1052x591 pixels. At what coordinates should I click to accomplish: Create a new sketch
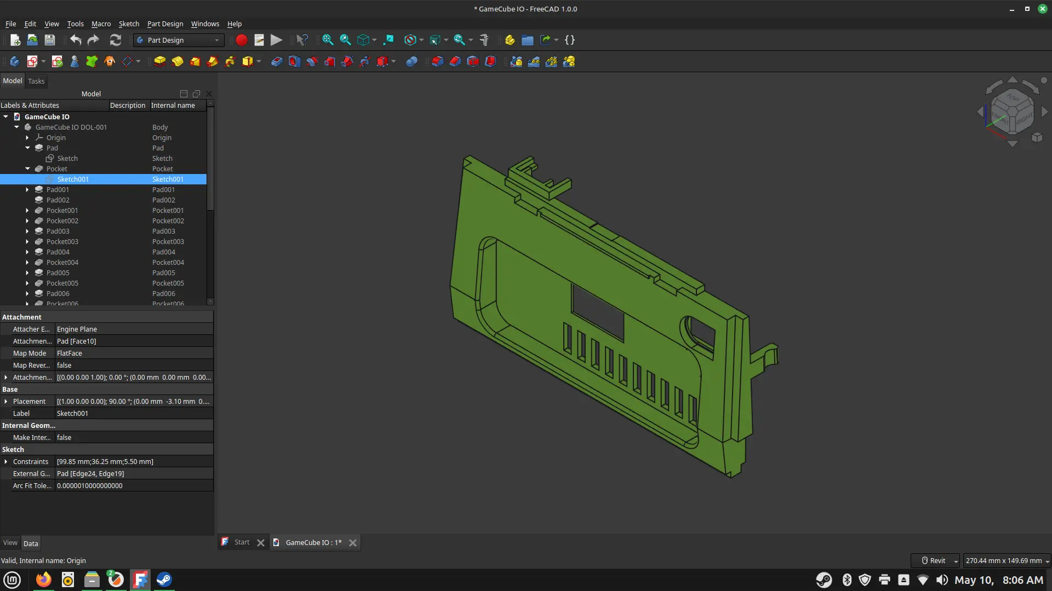pyautogui.click(x=32, y=61)
